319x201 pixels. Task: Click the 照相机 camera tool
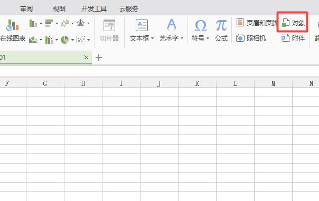coord(251,38)
